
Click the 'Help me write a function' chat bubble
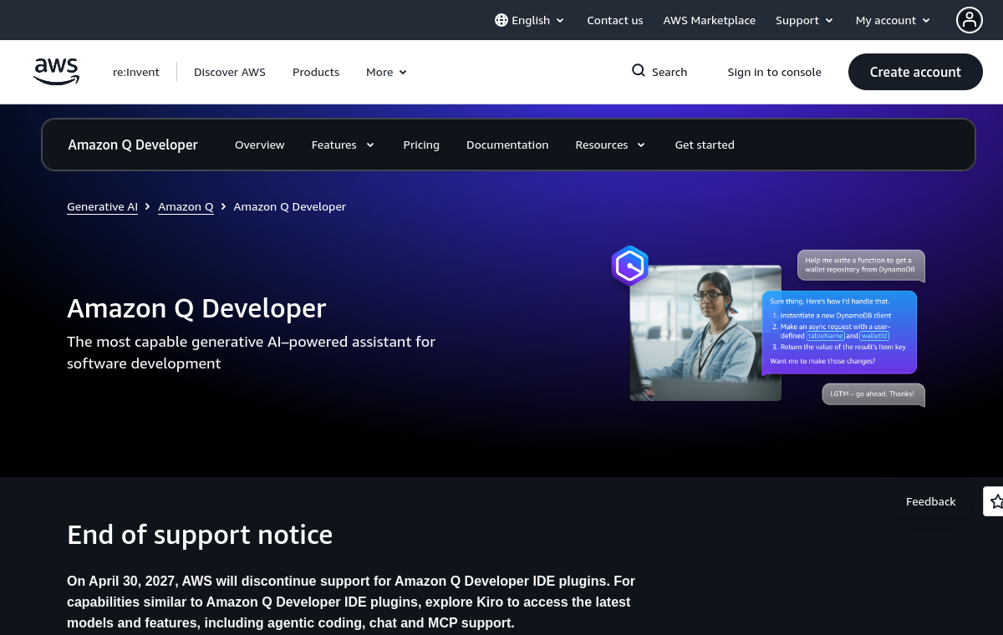click(861, 266)
